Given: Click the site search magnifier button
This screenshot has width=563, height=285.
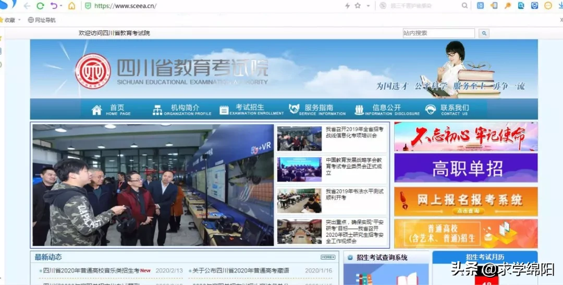Looking at the screenshot, I should [484, 33].
